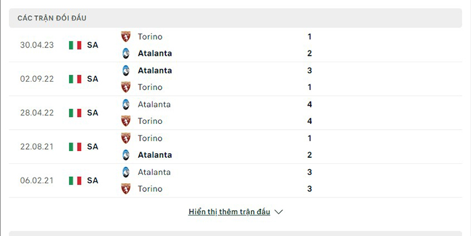Click Atalanta crest in 02.09.22 match
471x236 pixels.
click(125, 70)
